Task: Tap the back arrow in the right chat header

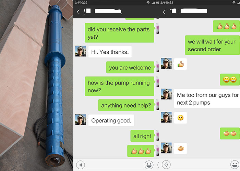Action: coord(164,12)
